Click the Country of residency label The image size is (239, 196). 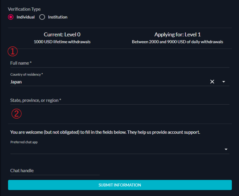pos(26,74)
